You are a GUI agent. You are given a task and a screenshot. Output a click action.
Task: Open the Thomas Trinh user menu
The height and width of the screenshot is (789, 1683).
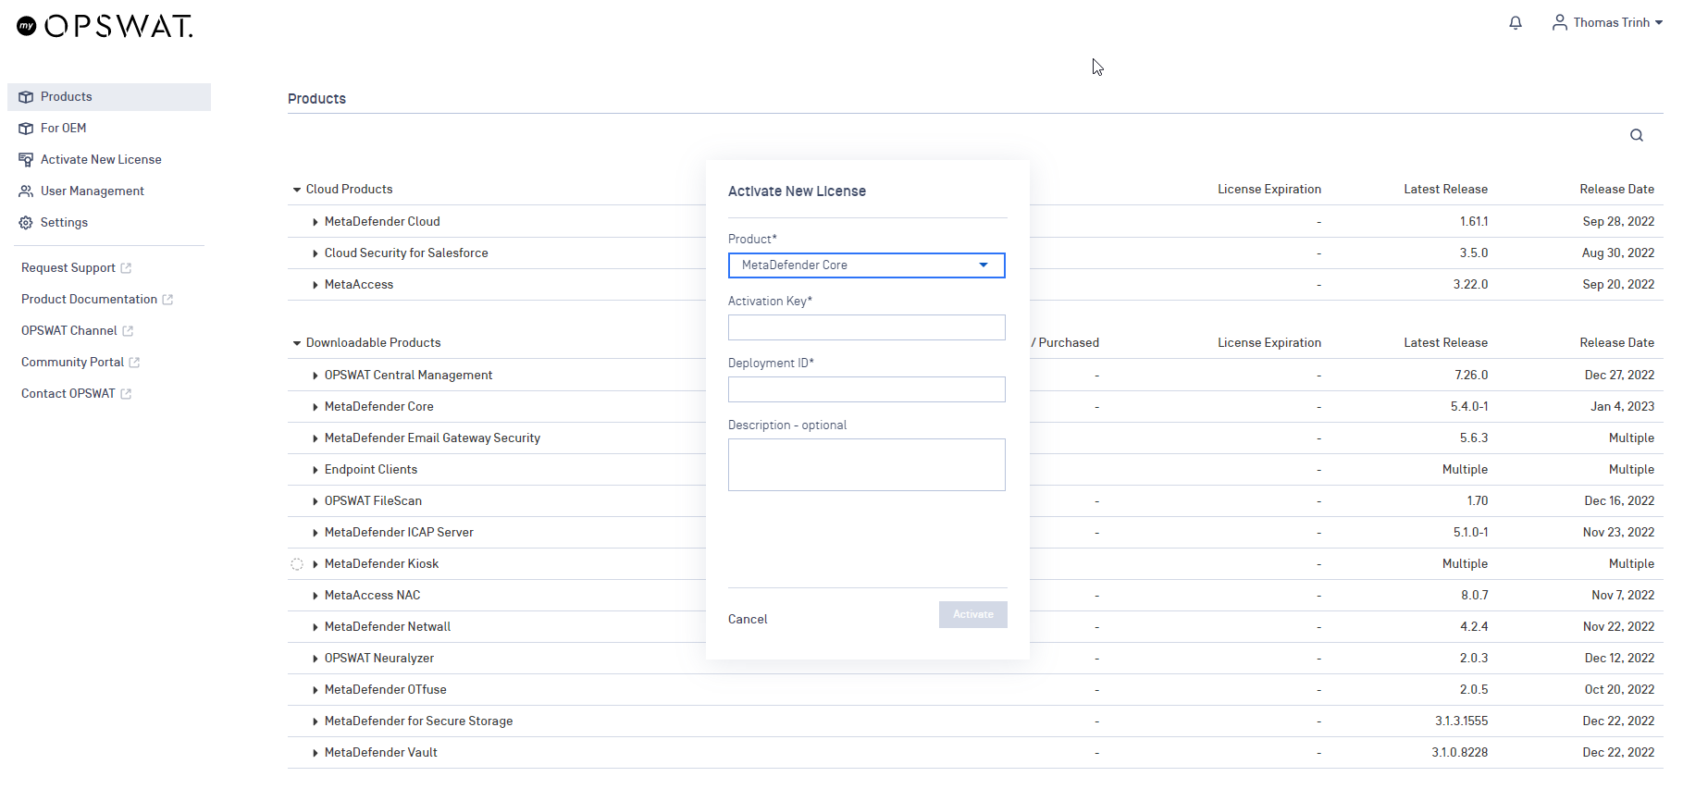pyautogui.click(x=1607, y=22)
